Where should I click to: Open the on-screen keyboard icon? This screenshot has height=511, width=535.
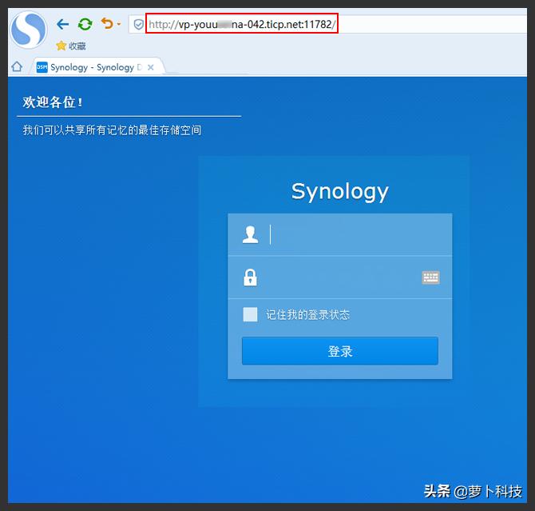[430, 277]
